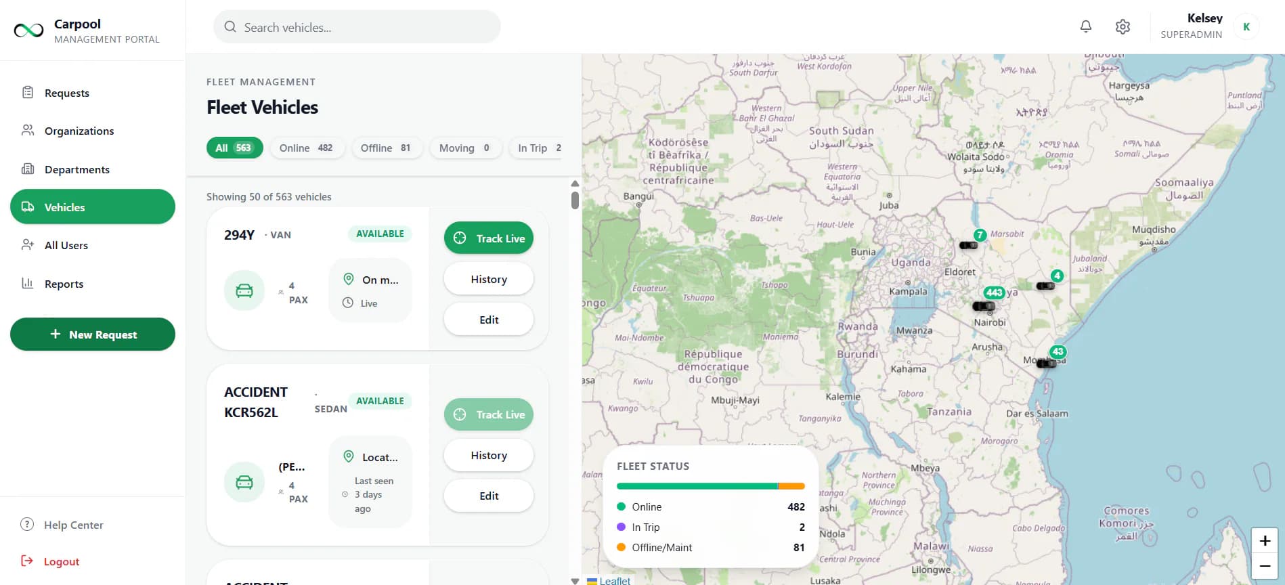Click map cluster marker 443

click(994, 292)
